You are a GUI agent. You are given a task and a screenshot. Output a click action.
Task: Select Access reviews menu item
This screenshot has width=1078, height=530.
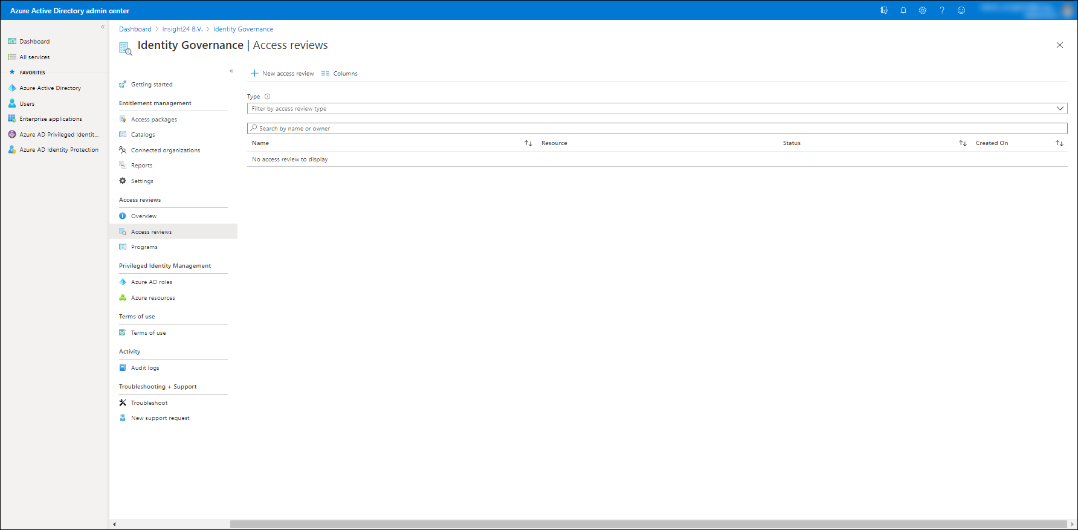[173, 231]
